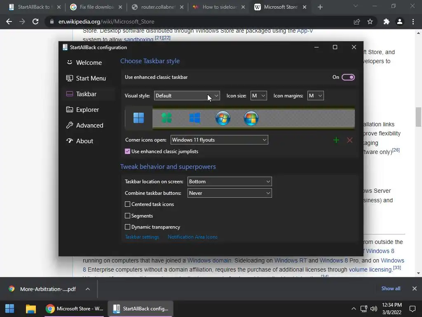Screen dimensions: 422x317
Task: Open the Advanced section
Action: pos(89,125)
